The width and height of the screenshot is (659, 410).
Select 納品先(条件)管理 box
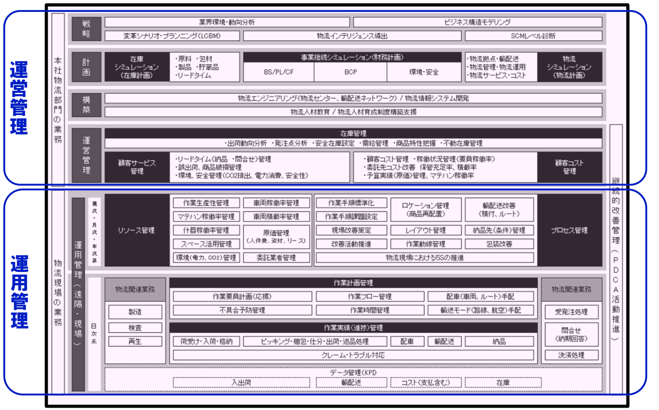tap(499, 230)
